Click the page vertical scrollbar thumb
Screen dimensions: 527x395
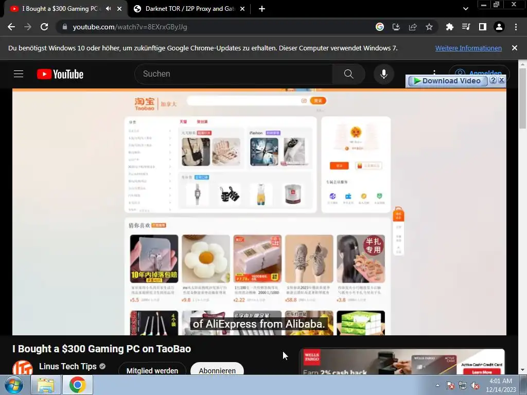[523, 97]
